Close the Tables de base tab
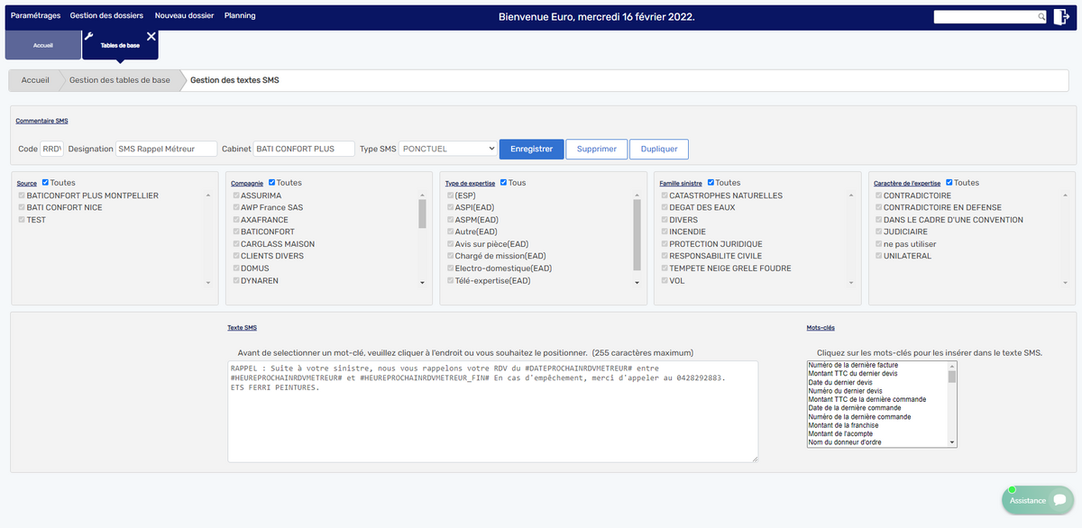Image resolution: width=1082 pixels, height=528 pixels. click(x=151, y=37)
